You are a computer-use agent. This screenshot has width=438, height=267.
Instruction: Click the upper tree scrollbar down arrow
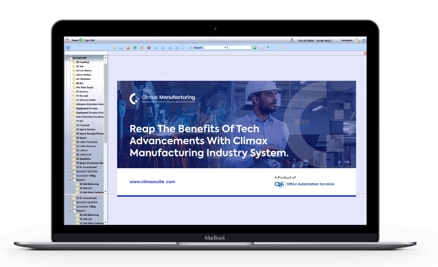coord(105,192)
